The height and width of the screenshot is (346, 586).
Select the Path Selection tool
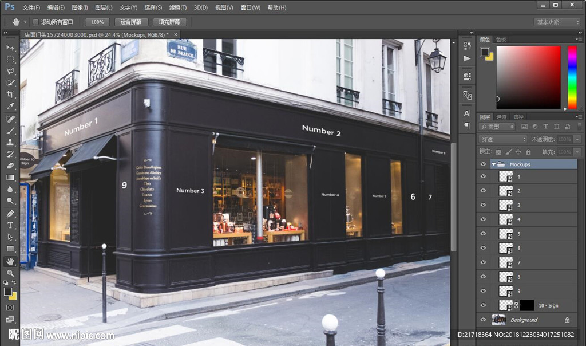pyautogui.click(x=10, y=237)
